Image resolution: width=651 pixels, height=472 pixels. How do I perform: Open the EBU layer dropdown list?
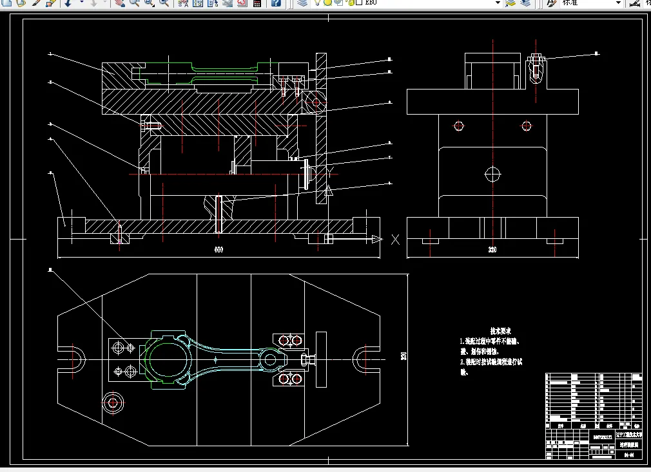tap(498, 3)
